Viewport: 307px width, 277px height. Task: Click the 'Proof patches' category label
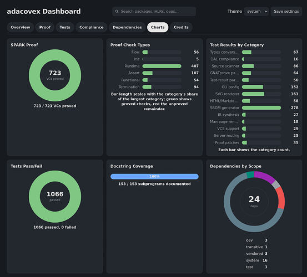pyautogui.click(x=227, y=143)
